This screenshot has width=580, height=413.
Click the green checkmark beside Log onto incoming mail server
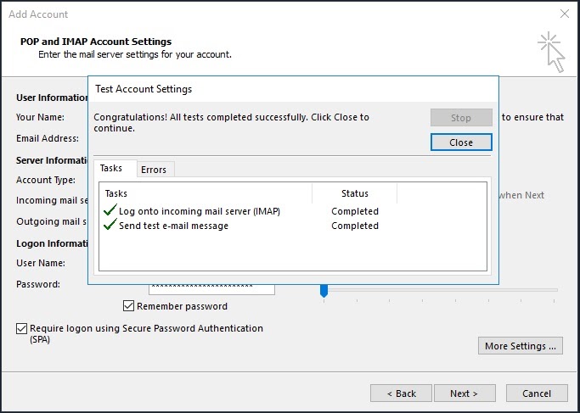pos(110,211)
